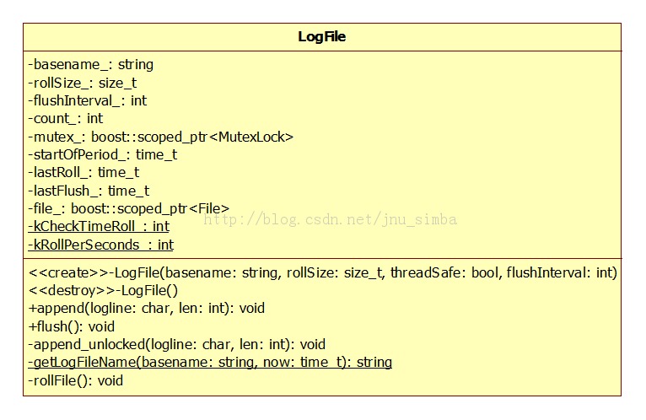
Task: Click the blog.csdn.net watermark URL
Action: click(x=331, y=219)
